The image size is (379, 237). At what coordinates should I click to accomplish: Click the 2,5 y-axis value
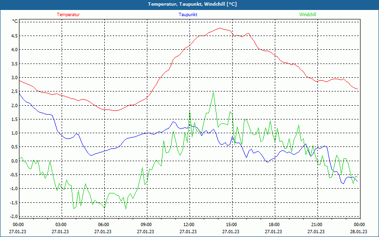click(15, 91)
